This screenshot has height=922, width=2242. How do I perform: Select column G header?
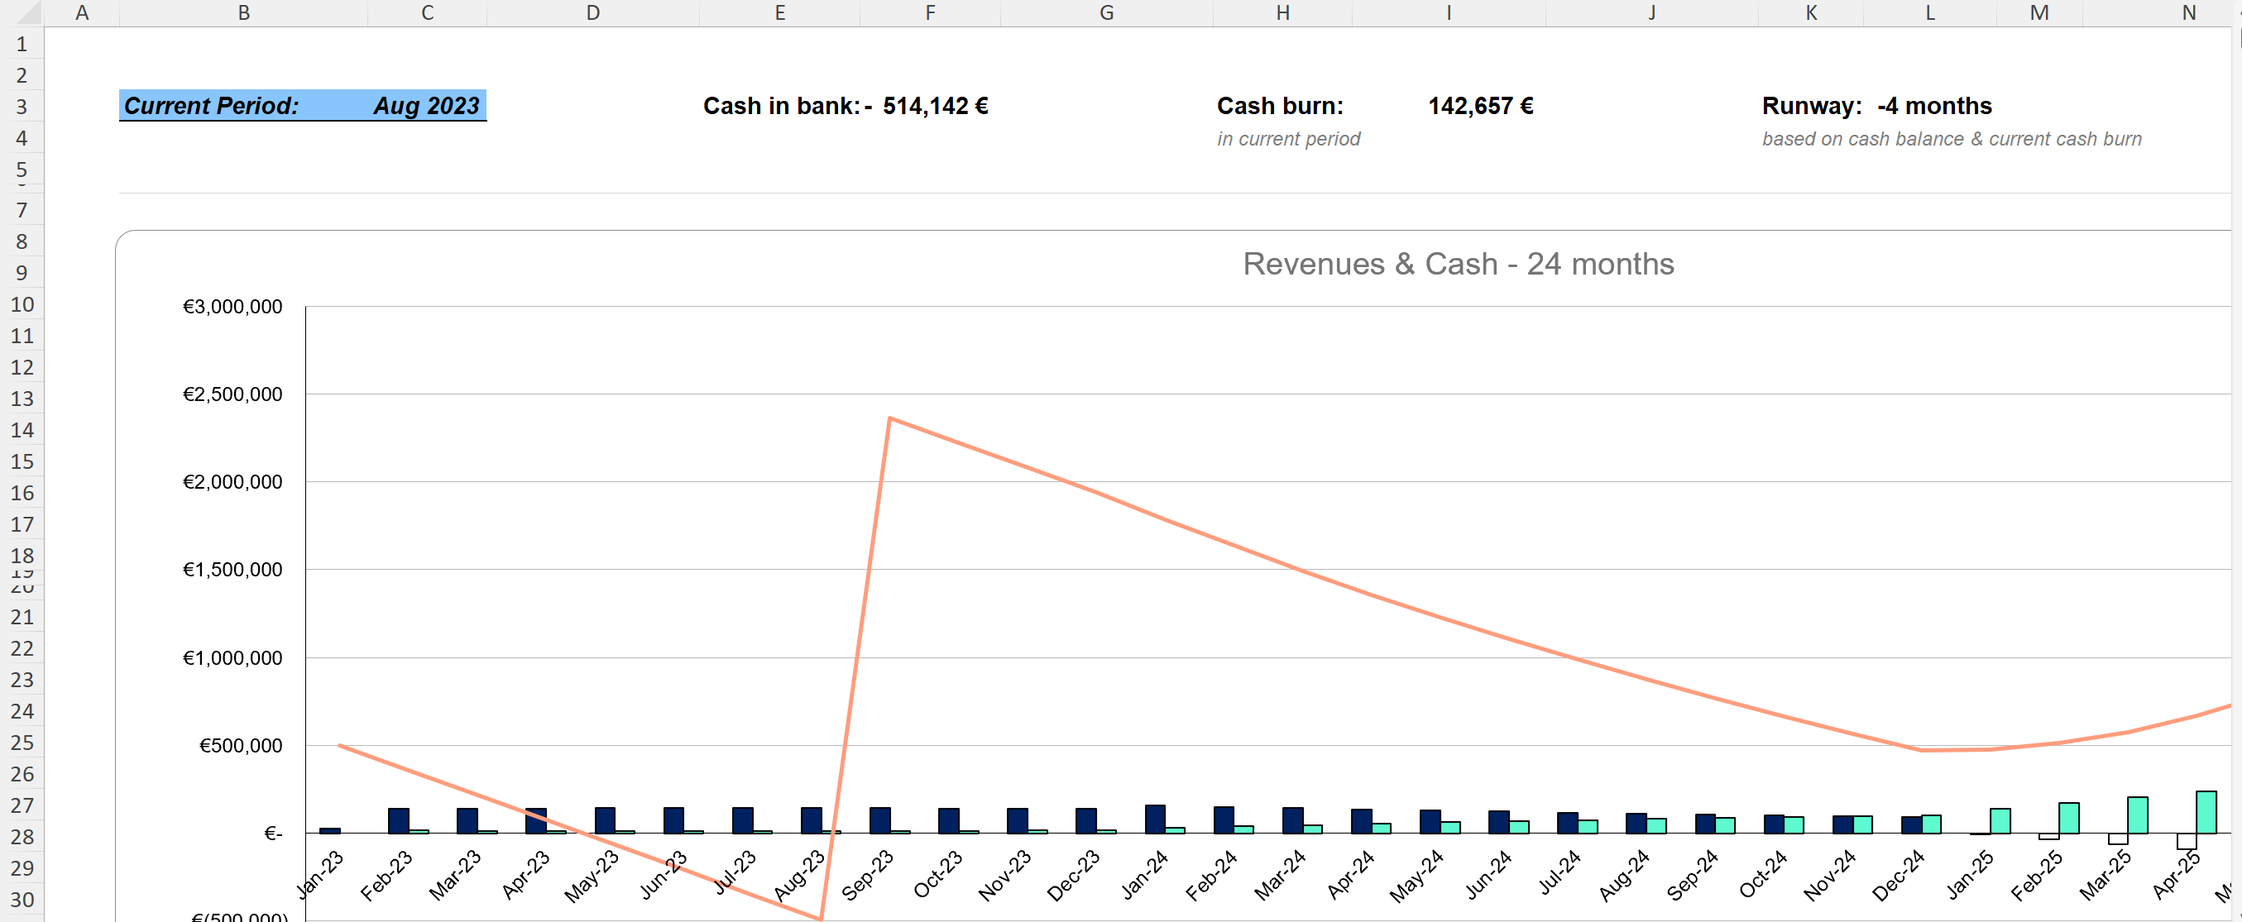pos(1106,13)
